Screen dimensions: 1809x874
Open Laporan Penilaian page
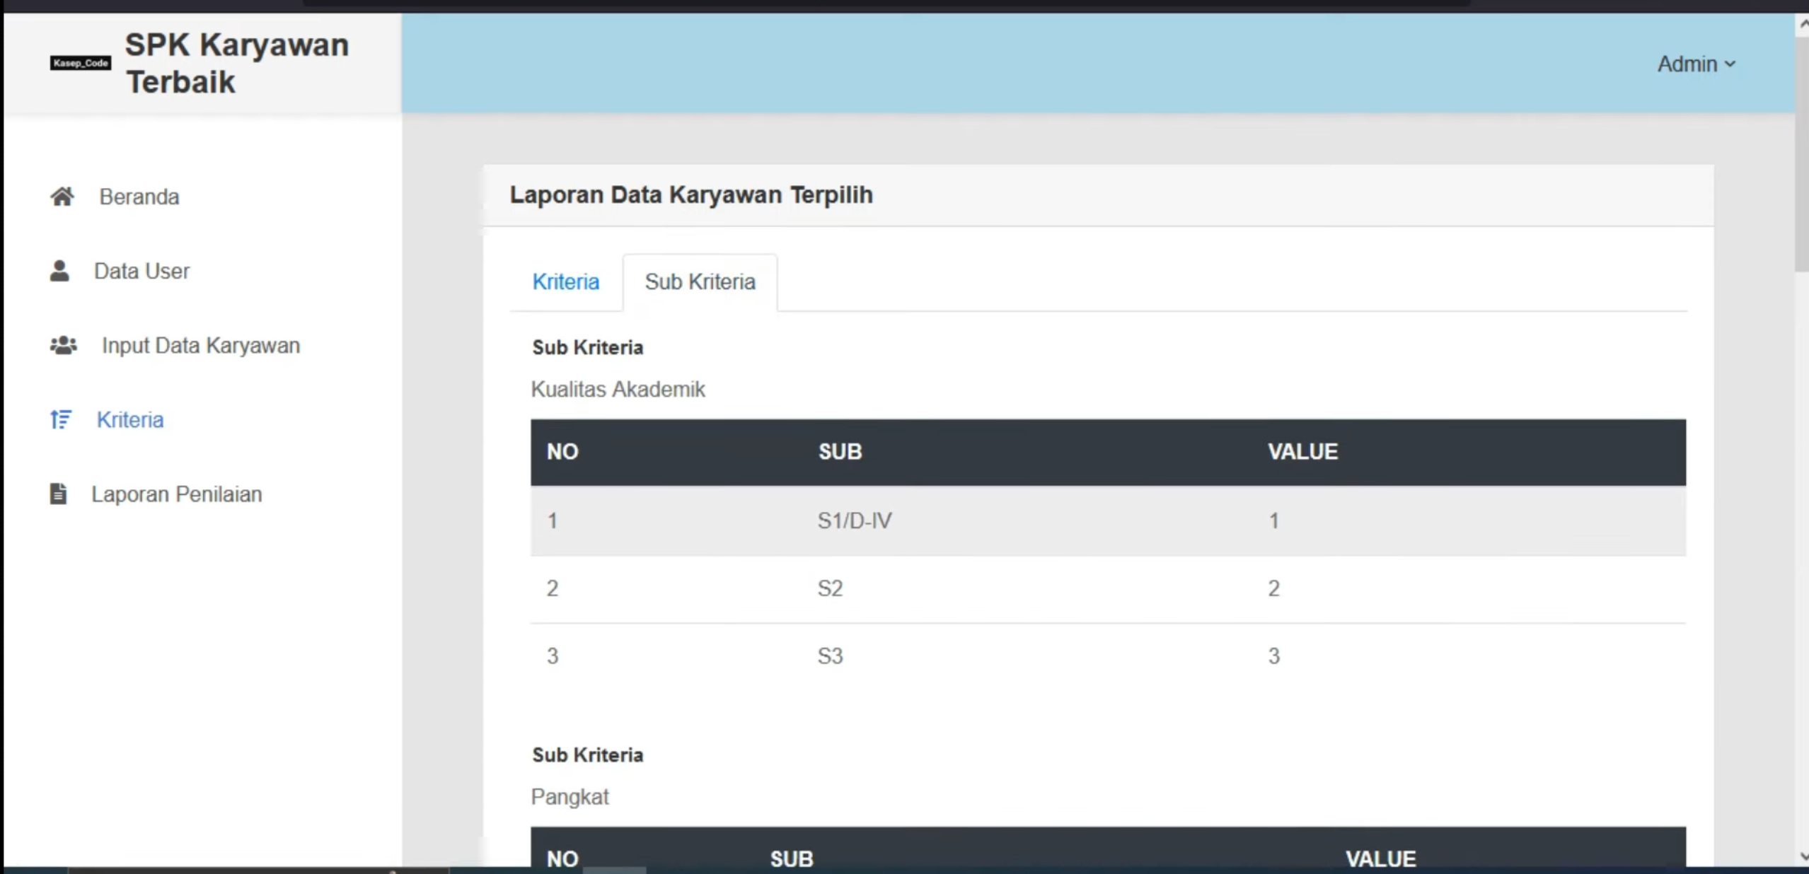pyautogui.click(x=177, y=494)
